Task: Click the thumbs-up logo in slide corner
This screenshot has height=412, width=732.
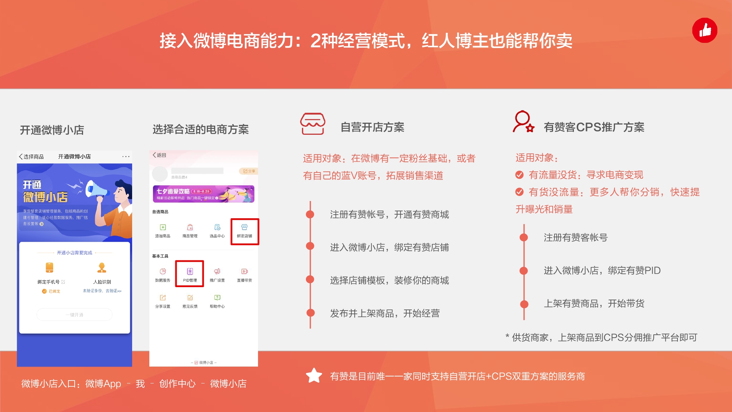Action: (705, 30)
